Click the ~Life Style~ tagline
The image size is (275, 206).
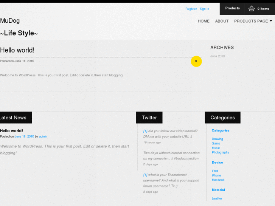click(x=19, y=33)
